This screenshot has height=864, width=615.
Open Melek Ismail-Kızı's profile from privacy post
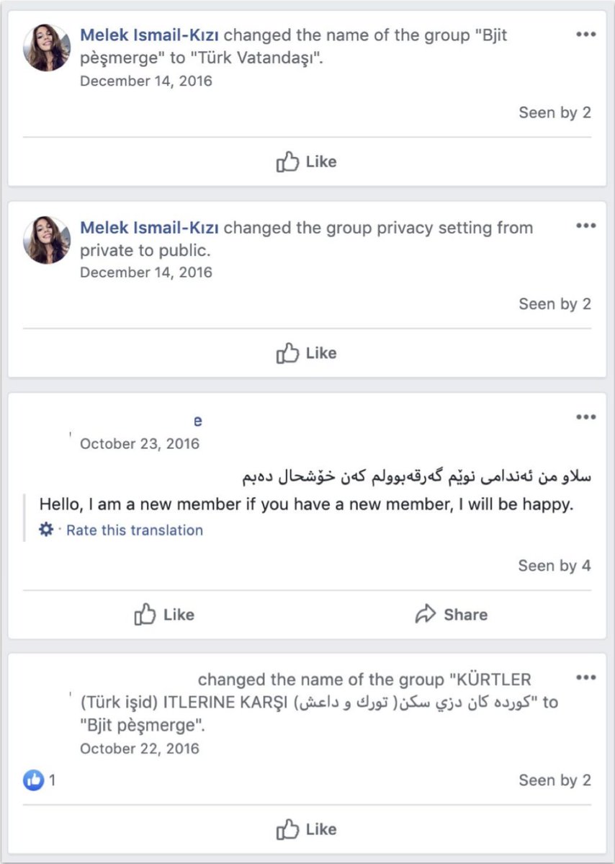[x=151, y=228]
